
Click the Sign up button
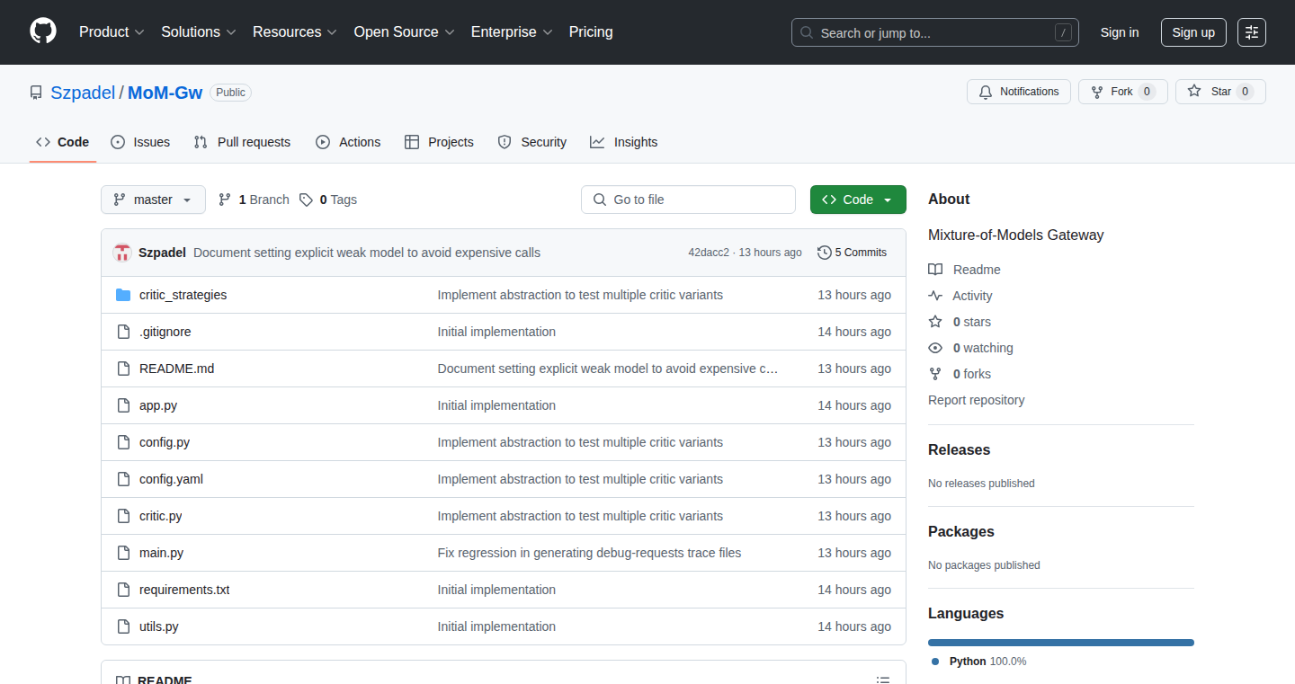pos(1193,32)
